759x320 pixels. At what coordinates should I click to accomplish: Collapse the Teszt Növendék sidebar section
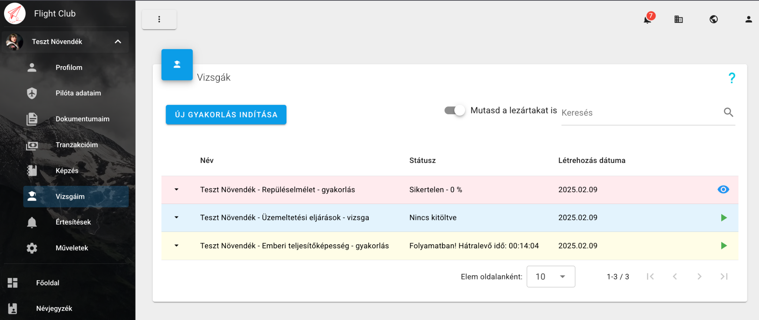(118, 42)
